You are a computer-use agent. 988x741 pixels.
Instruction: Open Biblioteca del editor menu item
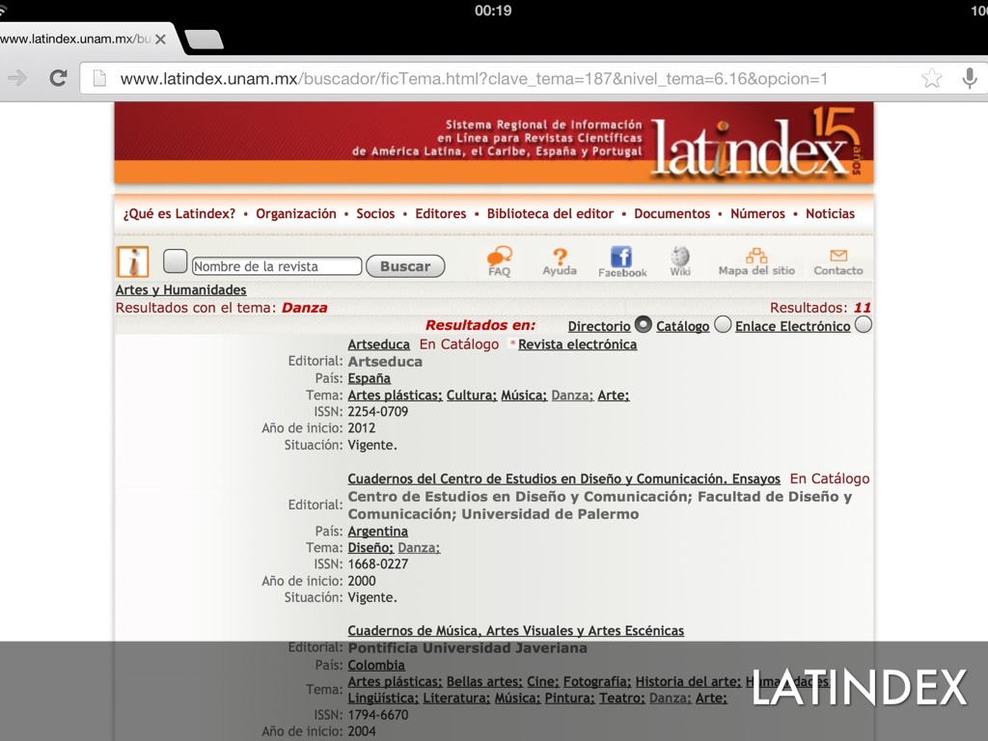pyautogui.click(x=550, y=214)
